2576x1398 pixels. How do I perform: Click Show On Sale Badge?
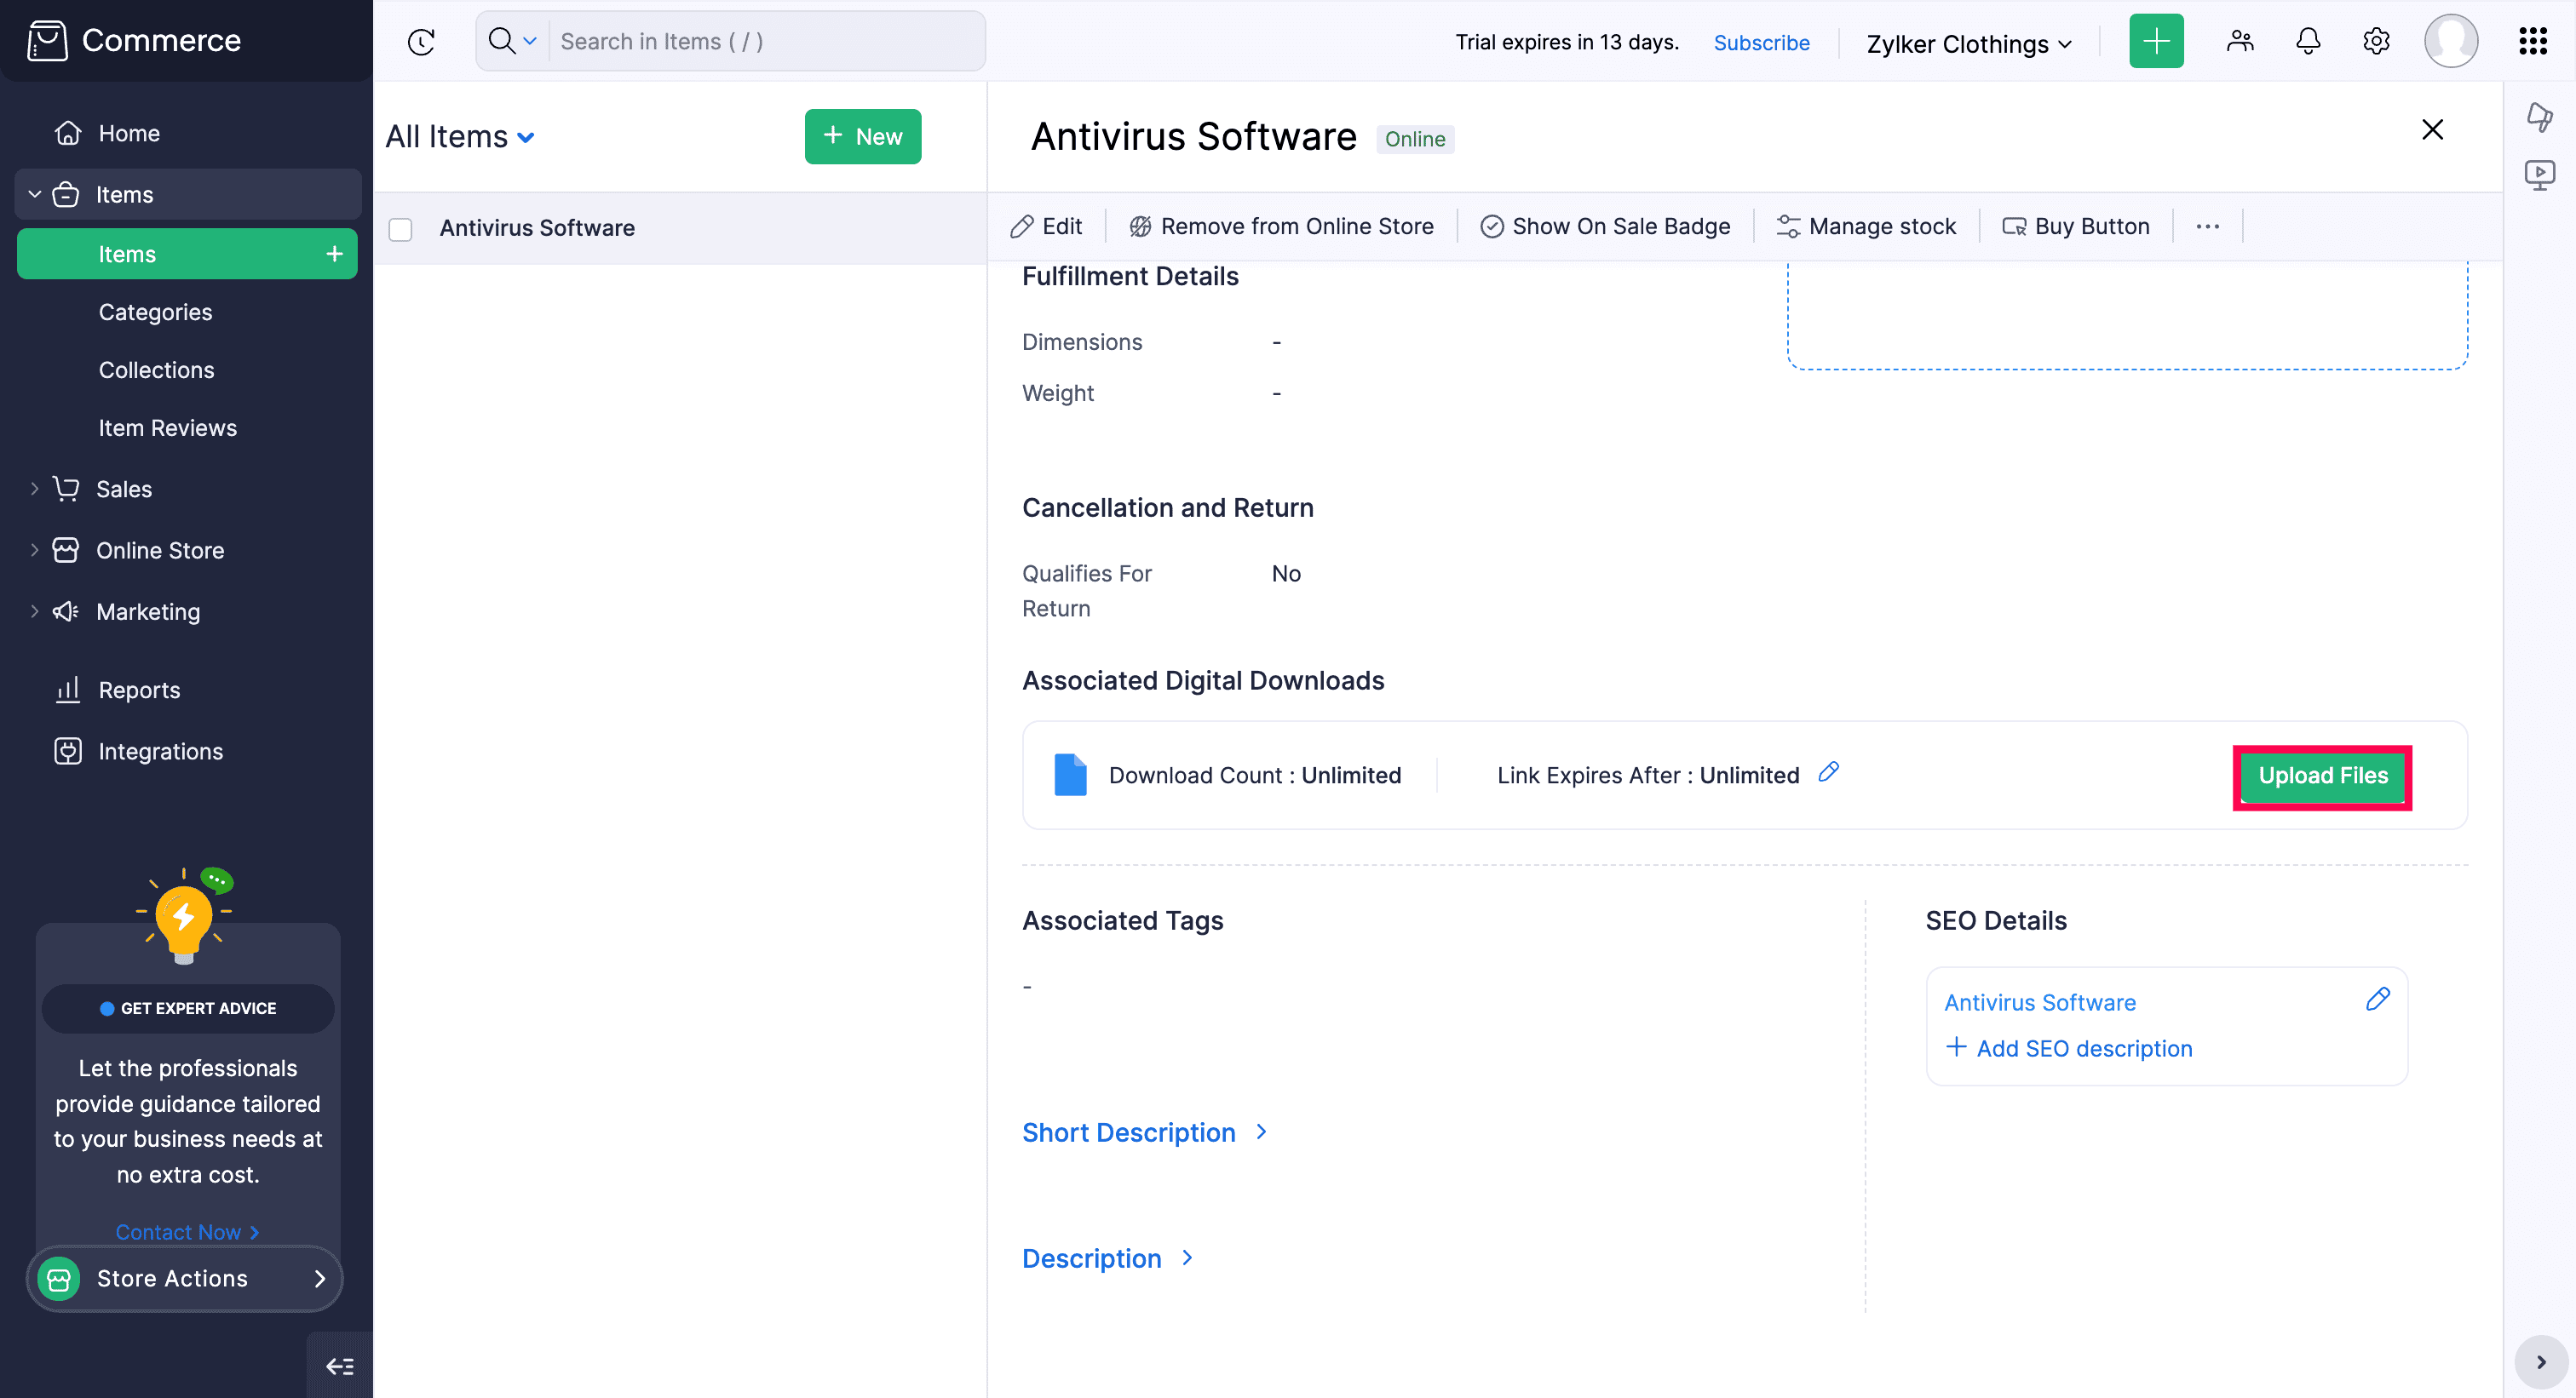coord(1605,226)
